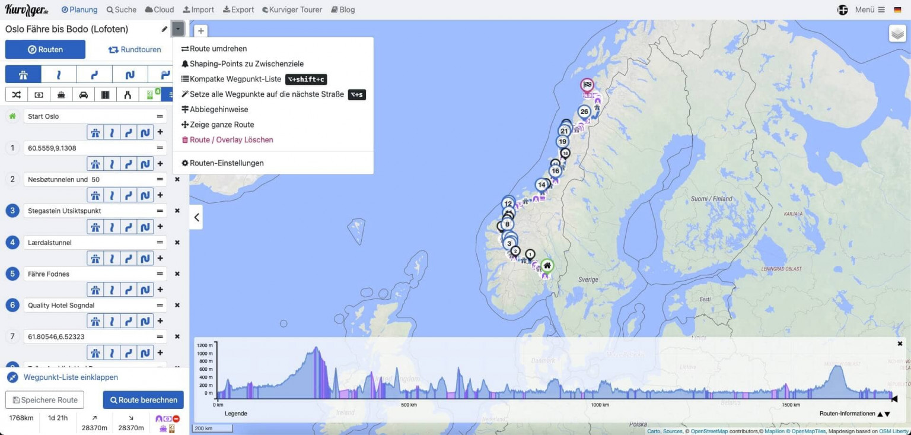Toggle the ferry avoidance option
This screenshot has height=435, width=911.
tap(61, 94)
